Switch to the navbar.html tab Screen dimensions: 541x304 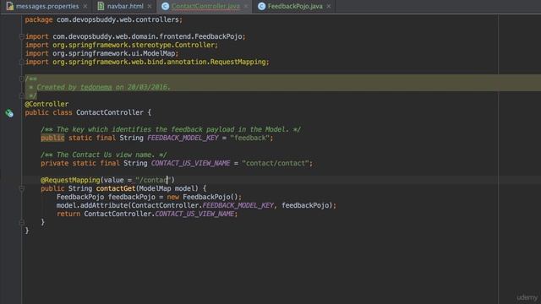click(x=125, y=6)
